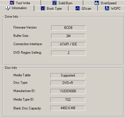Select the Connection Interface ATAPI / IDE field
Viewport: 125px width, 118px height.
[68, 44]
